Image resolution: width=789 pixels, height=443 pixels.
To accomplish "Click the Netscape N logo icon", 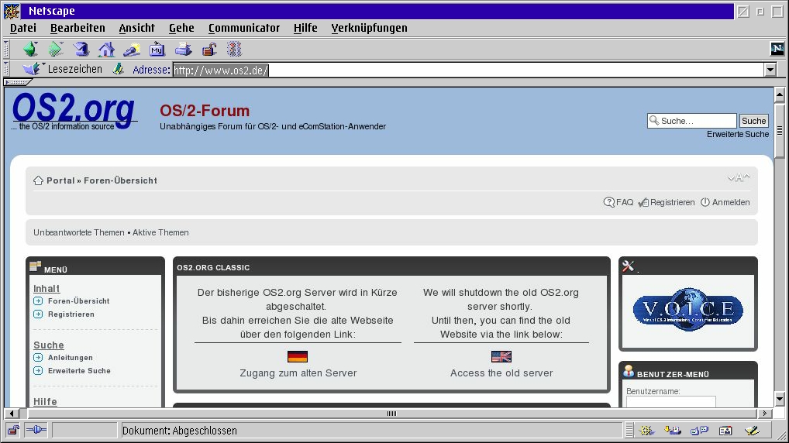I will [x=777, y=49].
